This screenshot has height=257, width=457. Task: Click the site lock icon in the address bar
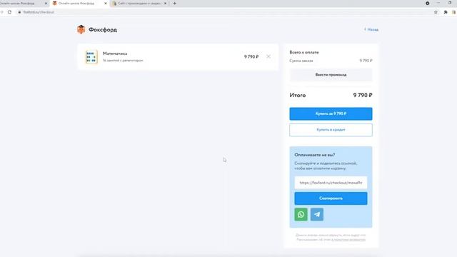pos(19,12)
